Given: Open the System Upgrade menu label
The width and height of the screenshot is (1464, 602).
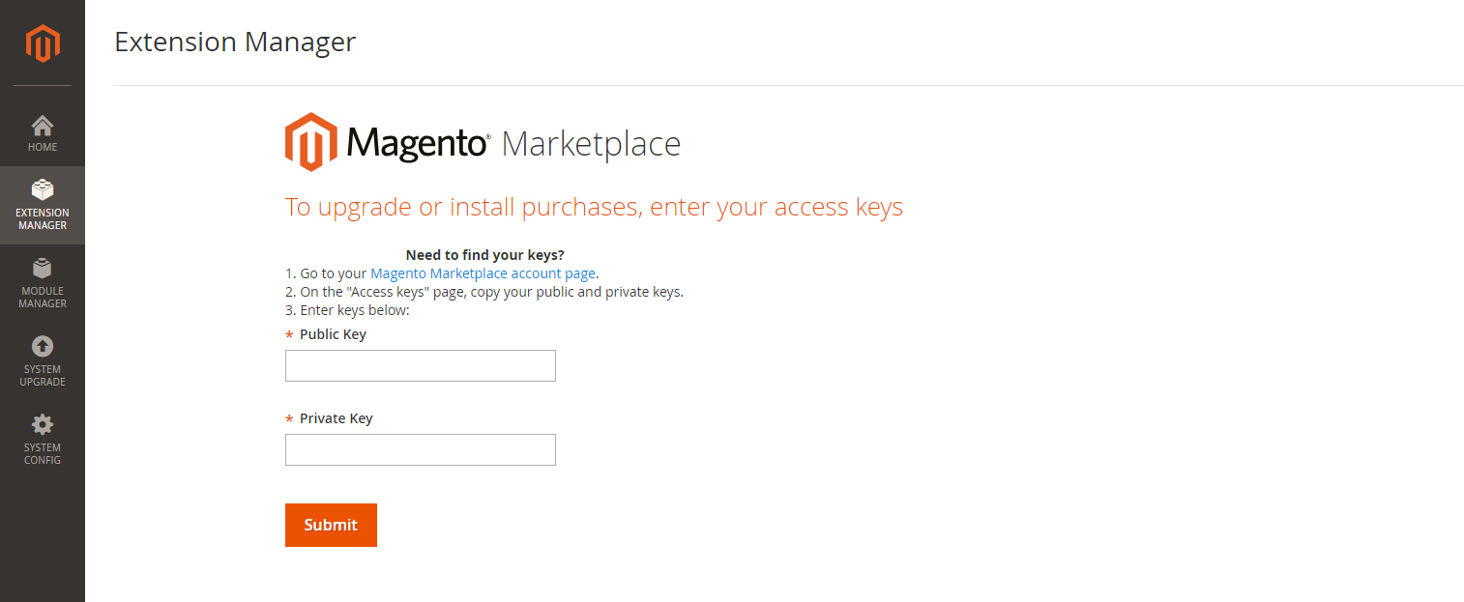Looking at the screenshot, I should pos(43,376).
